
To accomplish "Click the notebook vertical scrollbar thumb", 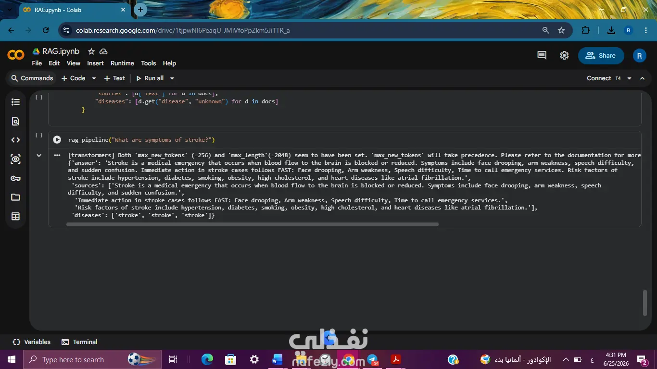I will tap(645, 303).
